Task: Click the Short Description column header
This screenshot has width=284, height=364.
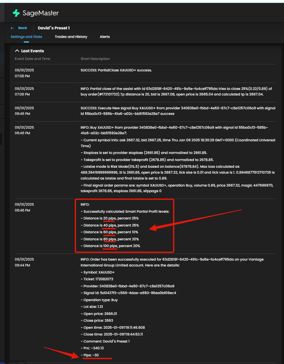Action: pos(95,59)
